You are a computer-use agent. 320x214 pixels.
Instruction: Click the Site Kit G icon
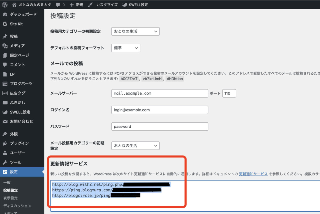click(5, 24)
